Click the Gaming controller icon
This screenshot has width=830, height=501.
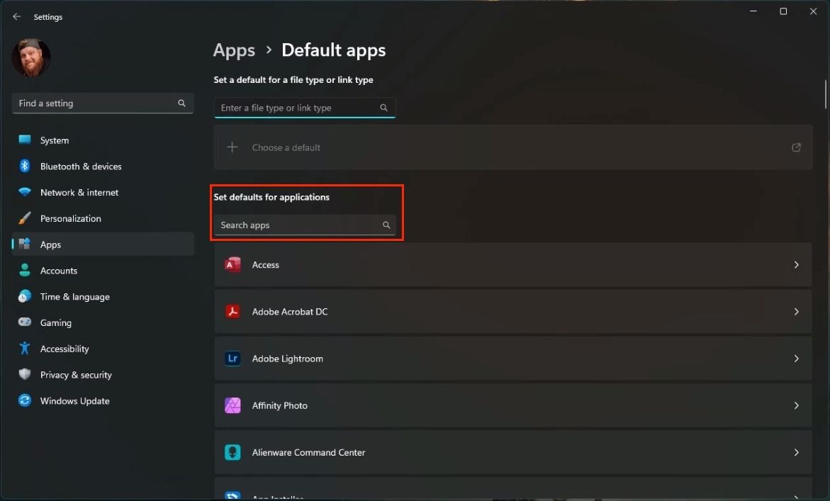pos(25,322)
